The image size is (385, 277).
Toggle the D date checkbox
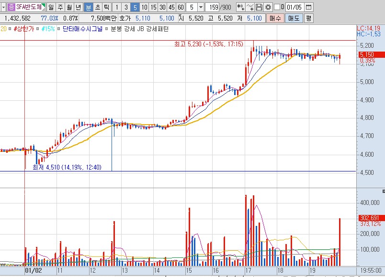pos(277,7)
